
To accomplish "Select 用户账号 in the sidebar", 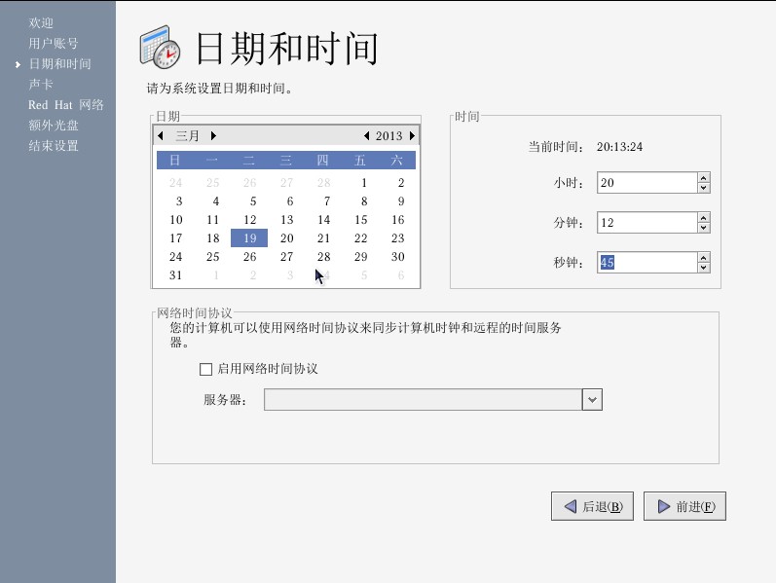I will point(54,44).
